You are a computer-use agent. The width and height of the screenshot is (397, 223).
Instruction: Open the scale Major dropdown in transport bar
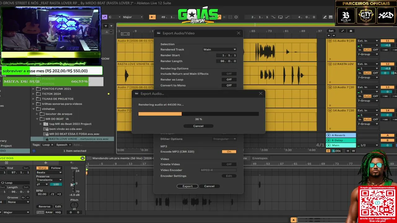pyautogui.click(x=133, y=17)
